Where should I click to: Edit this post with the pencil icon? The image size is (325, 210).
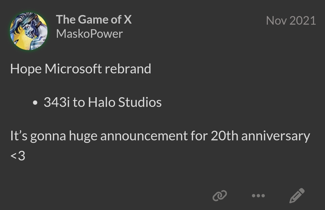tap(297, 196)
